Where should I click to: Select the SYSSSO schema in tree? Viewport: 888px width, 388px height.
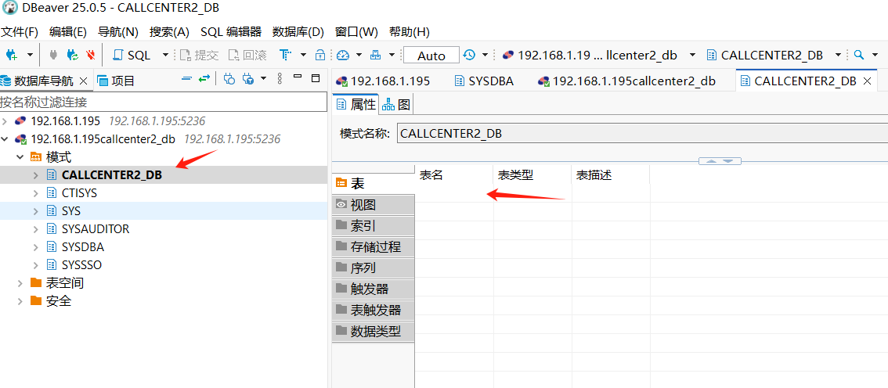(81, 264)
